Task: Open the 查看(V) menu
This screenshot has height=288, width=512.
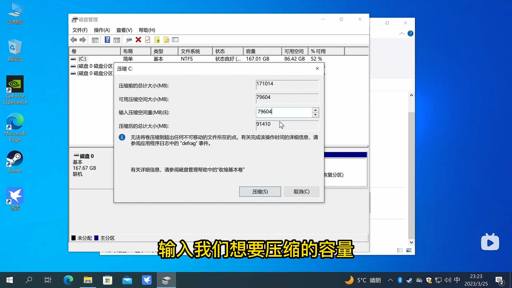Action: coord(124,30)
